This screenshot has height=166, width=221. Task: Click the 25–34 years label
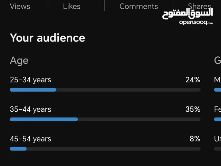click(31, 80)
